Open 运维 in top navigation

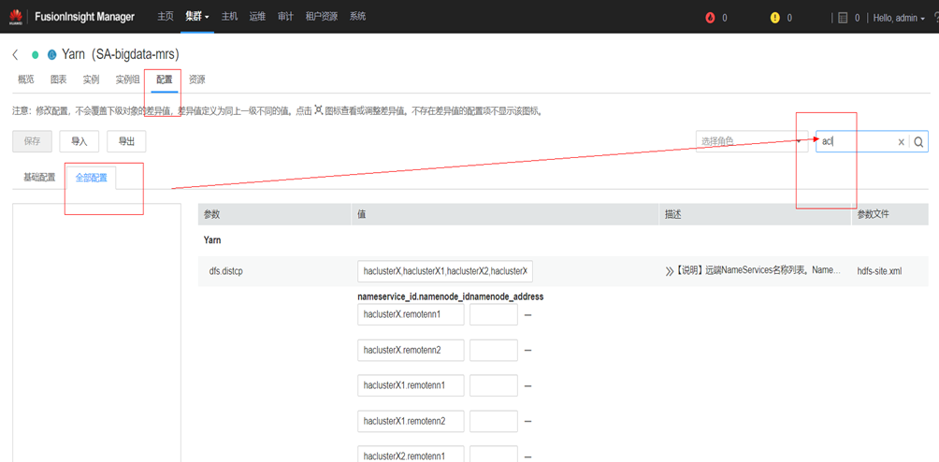click(257, 17)
